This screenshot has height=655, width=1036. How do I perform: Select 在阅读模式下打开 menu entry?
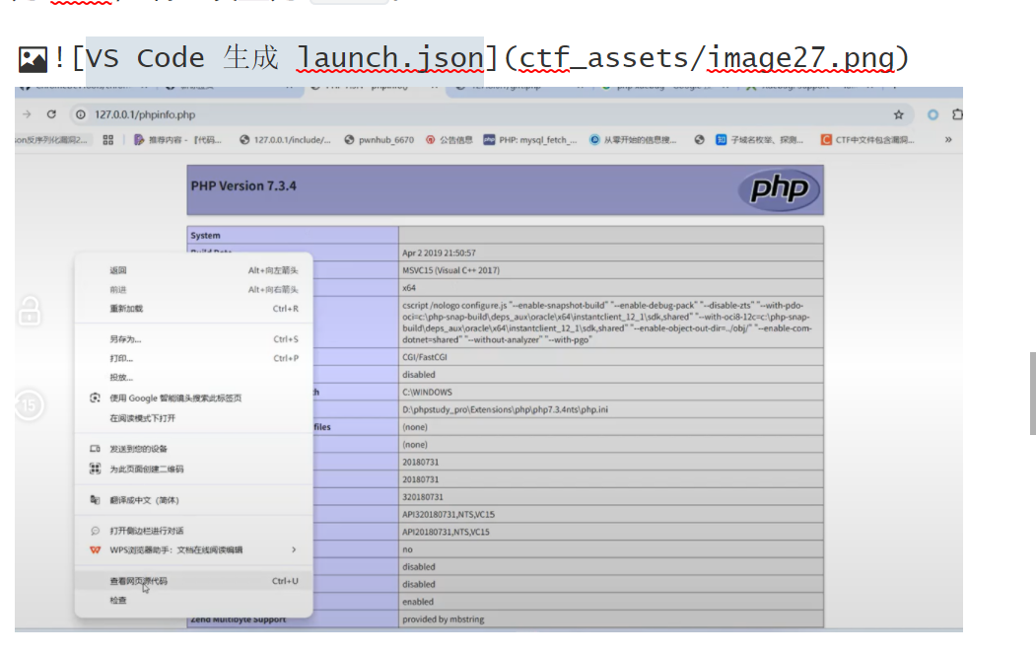[193, 418]
